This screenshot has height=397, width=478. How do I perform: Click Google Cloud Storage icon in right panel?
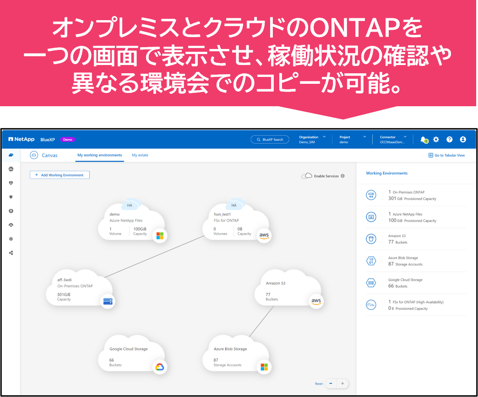371,283
